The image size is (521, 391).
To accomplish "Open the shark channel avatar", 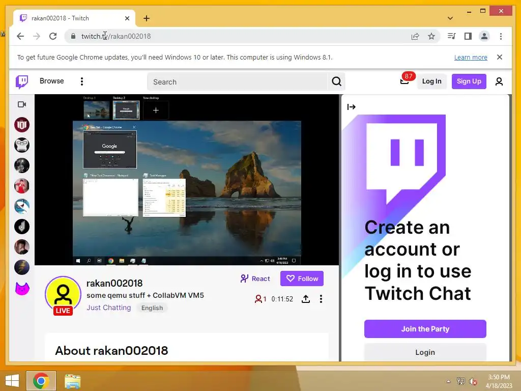I will (x=22, y=207).
